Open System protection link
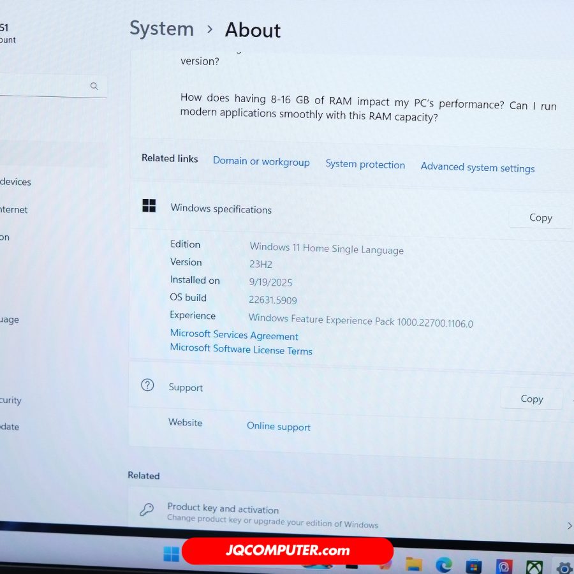 365,165
